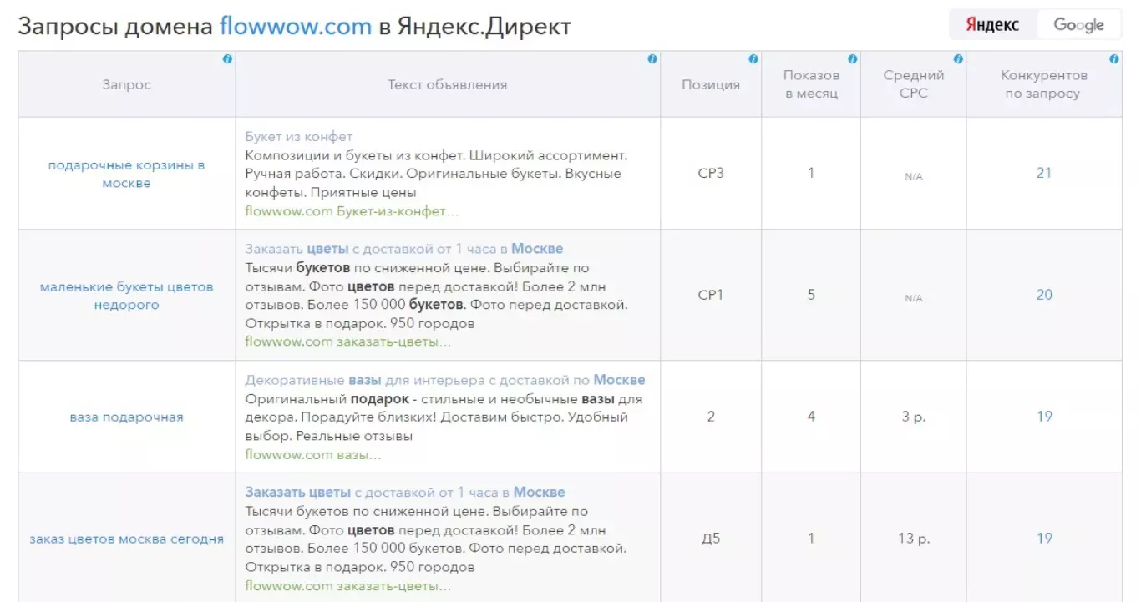Open URL 'flowwow.com заказать-цветы…' in маленькие букеты row
The width and height of the screenshot is (1141, 602).
[348, 341]
